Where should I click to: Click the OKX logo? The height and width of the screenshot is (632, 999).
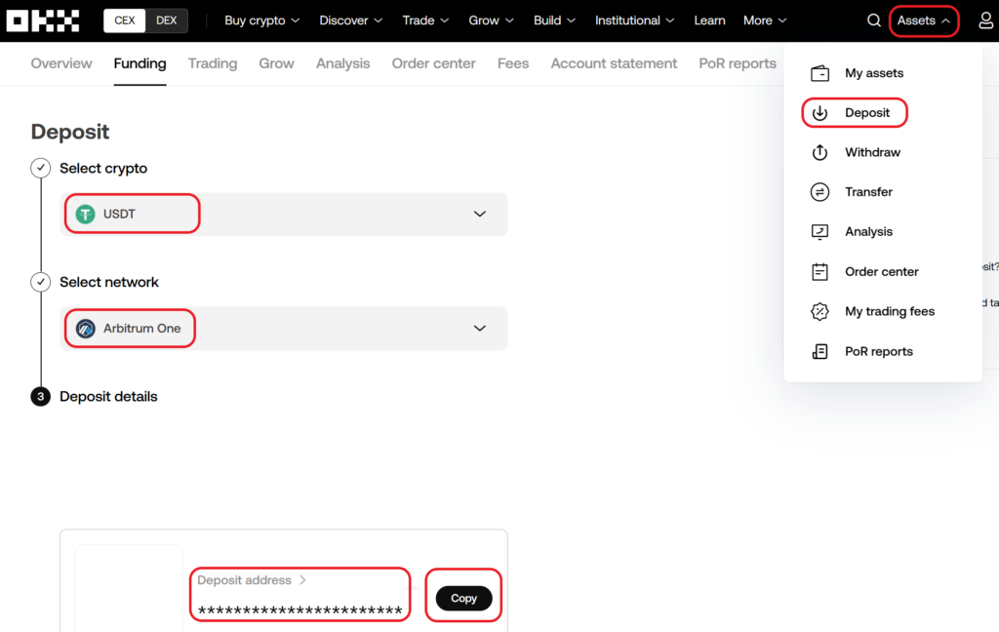coord(43,20)
